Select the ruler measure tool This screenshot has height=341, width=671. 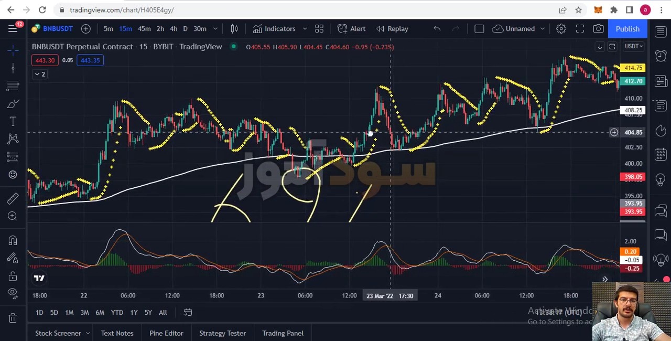(13, 198)
